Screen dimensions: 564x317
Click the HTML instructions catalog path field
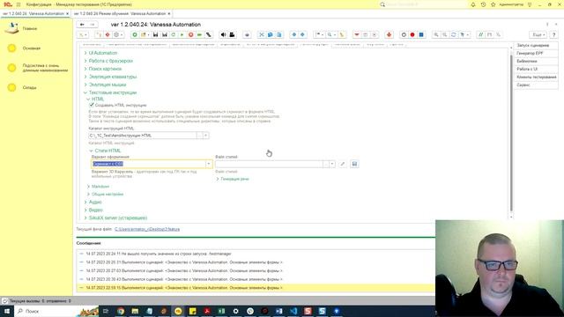[x=143, y=136]
